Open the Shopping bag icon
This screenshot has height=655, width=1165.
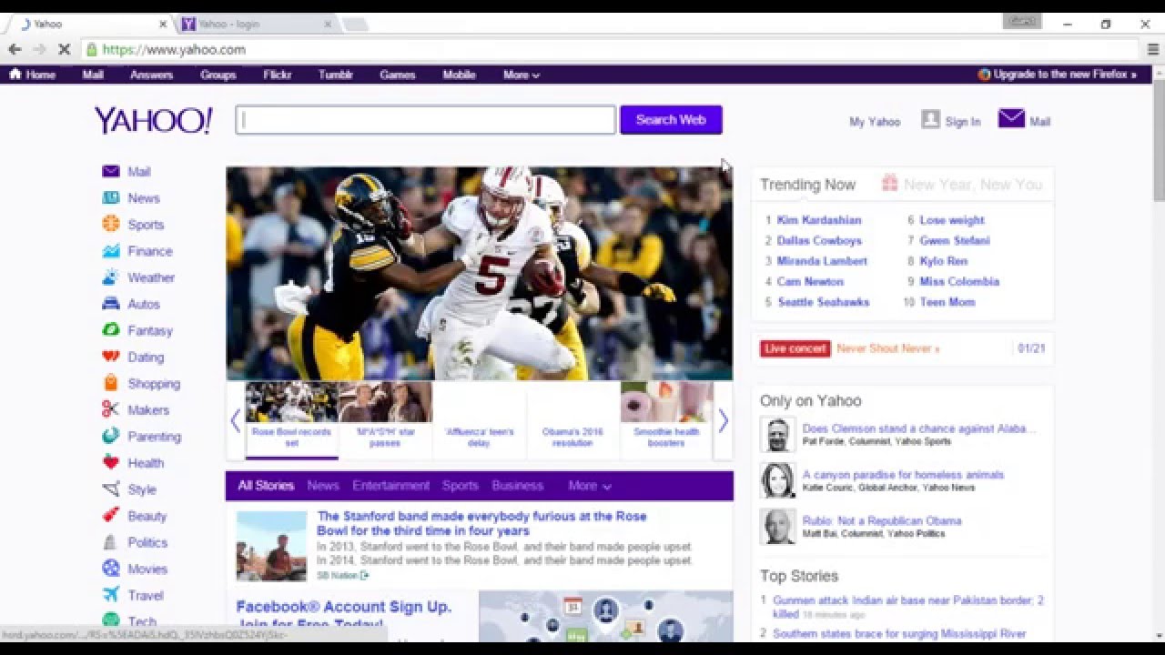tap(111, 383)
